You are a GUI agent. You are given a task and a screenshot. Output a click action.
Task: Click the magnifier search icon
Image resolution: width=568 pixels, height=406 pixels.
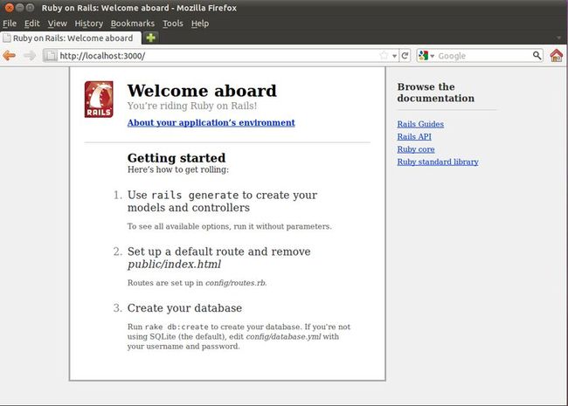pyautogui.click(x=537, y=55)
